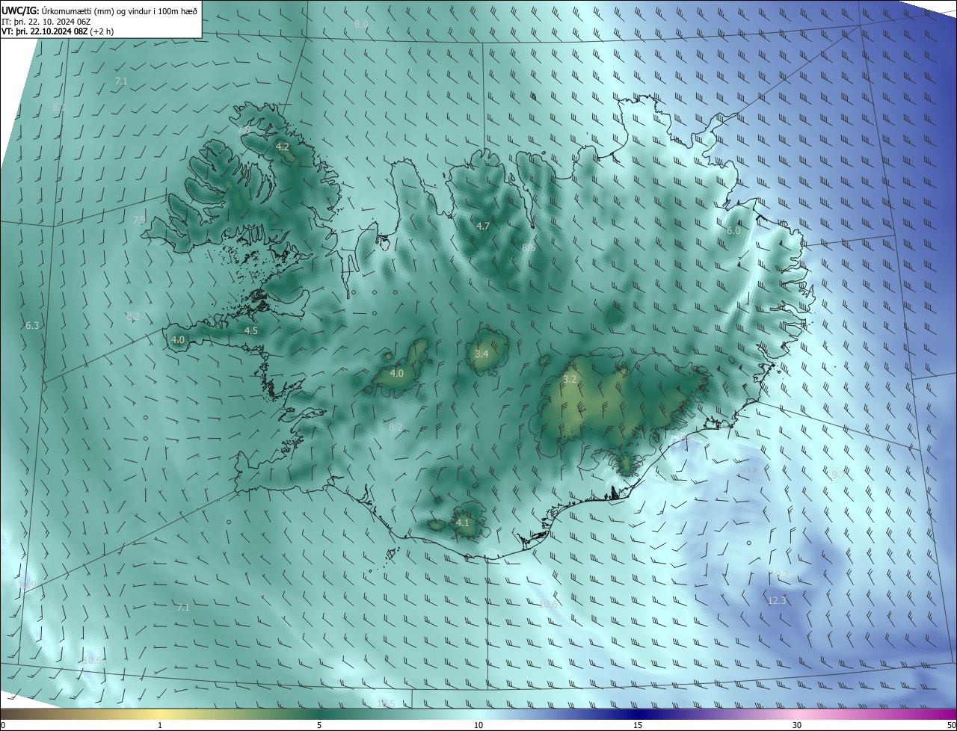Screen dimensions: 957x731
Task: Click the colorbar label 10
Action: pos(478,726)
